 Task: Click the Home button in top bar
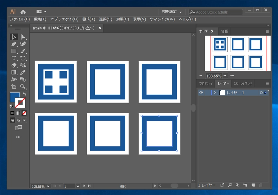[23, 12]
